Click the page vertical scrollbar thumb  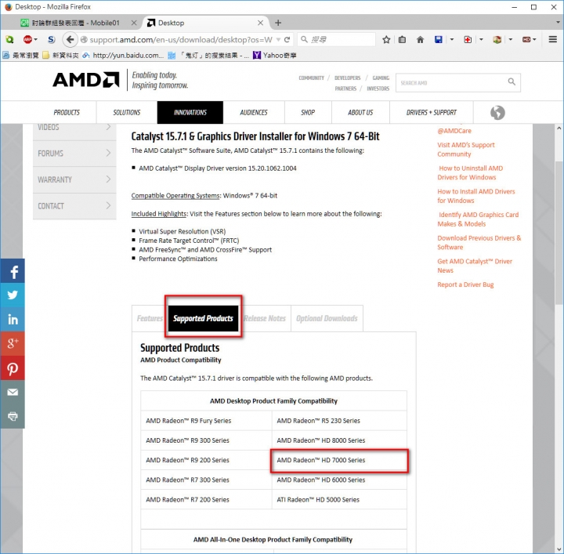pyautogui.click(x=559, y=232)
